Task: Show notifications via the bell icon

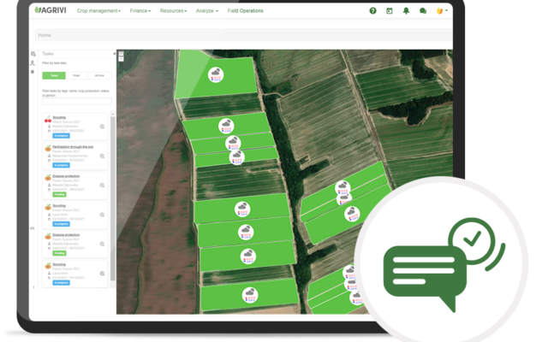Action: pos(406,11)
